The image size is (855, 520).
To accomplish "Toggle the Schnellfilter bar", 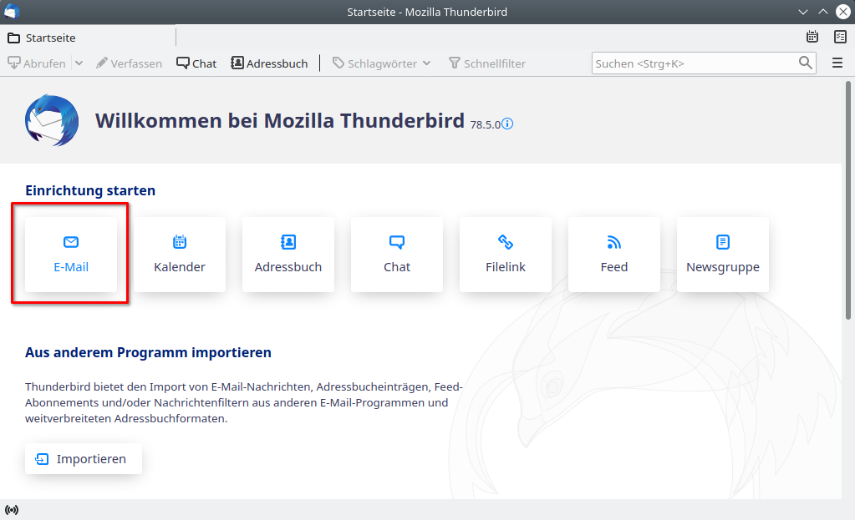I will pyautogui.click(x=487, y=63).
